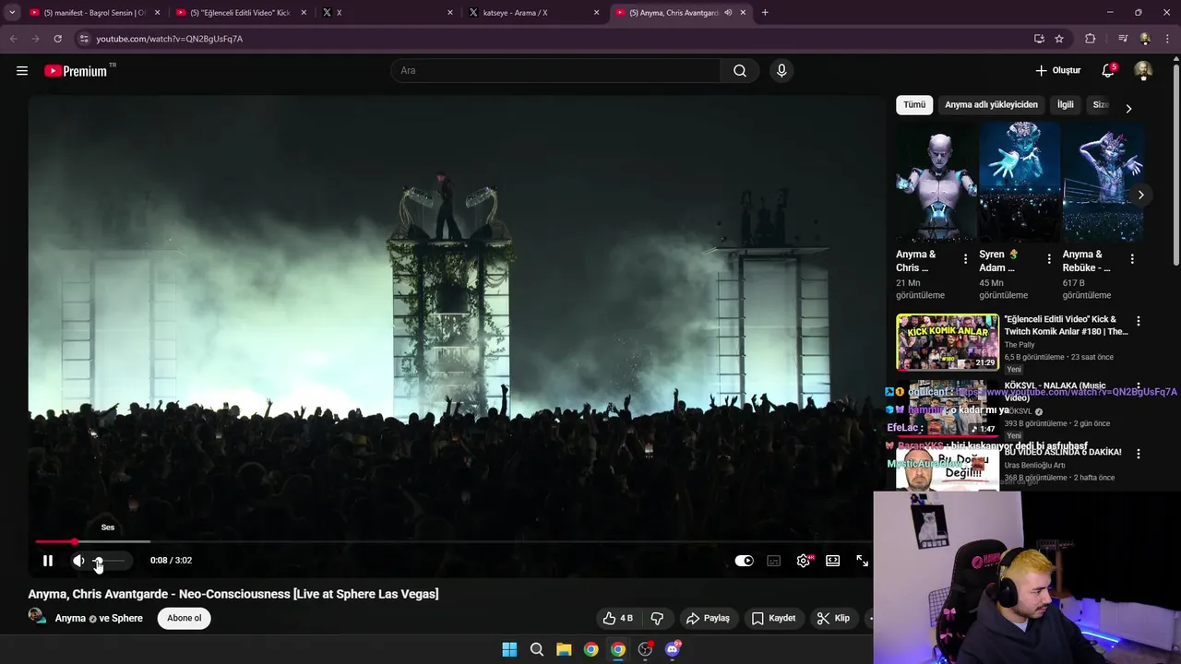This screenshot has width=1181, height=664.
Task: Click the Oluştur create button
Action: (x=1057, y=71)
